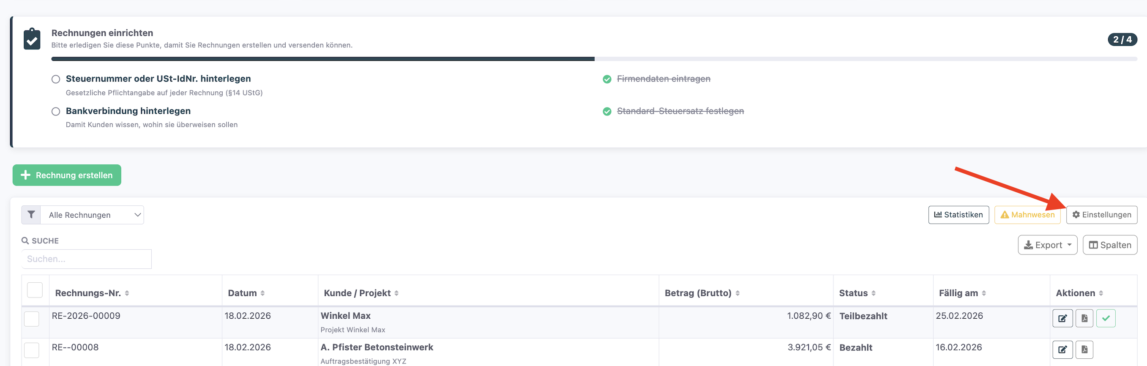Open invoice Einstellungen with gear icon
This screenshot has width=1147, height=366.
(1101, 215)
